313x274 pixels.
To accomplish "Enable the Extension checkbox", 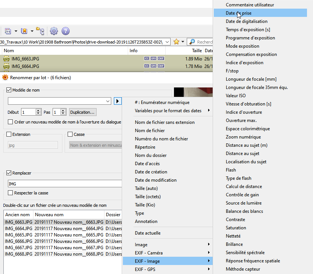I will (9, 134).
